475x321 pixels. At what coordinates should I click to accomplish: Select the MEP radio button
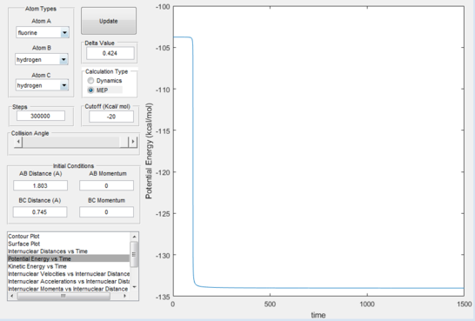[x=90, y=90]
